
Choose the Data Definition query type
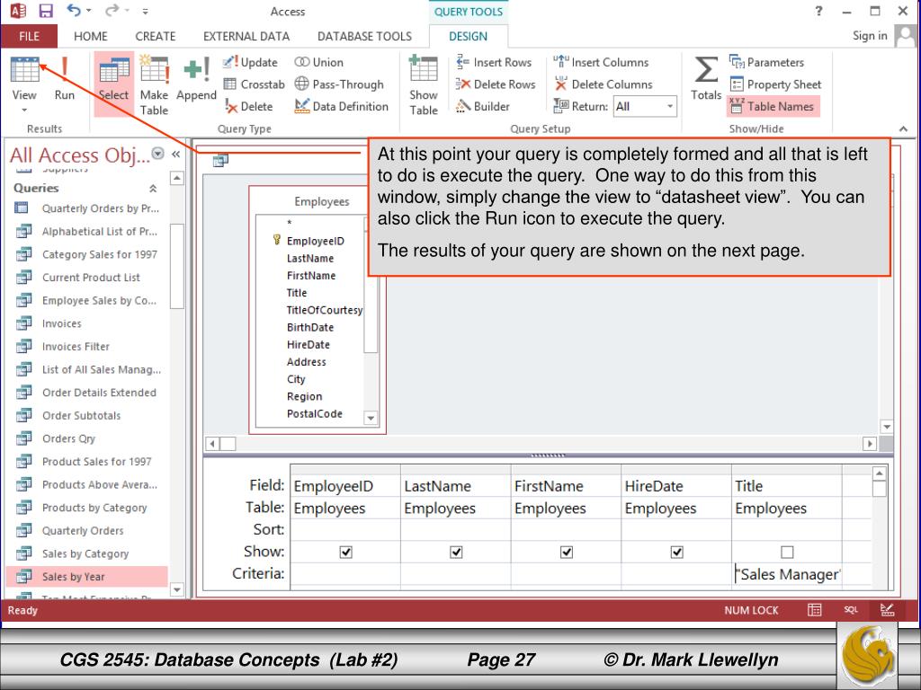pyautogui.click(x=341, y=106)
